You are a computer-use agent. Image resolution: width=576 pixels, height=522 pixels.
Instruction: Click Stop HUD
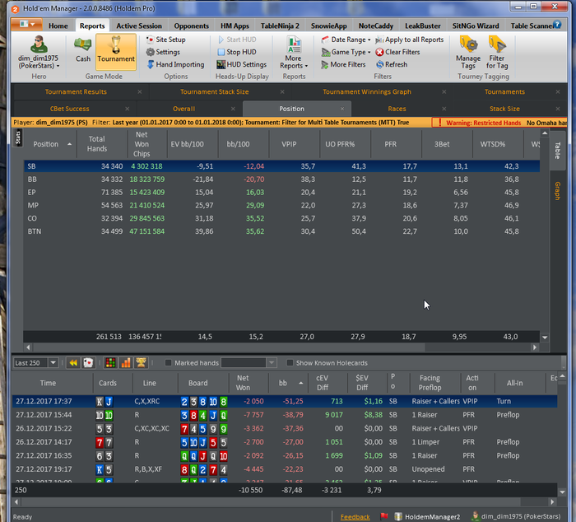(x=237, y=52)
